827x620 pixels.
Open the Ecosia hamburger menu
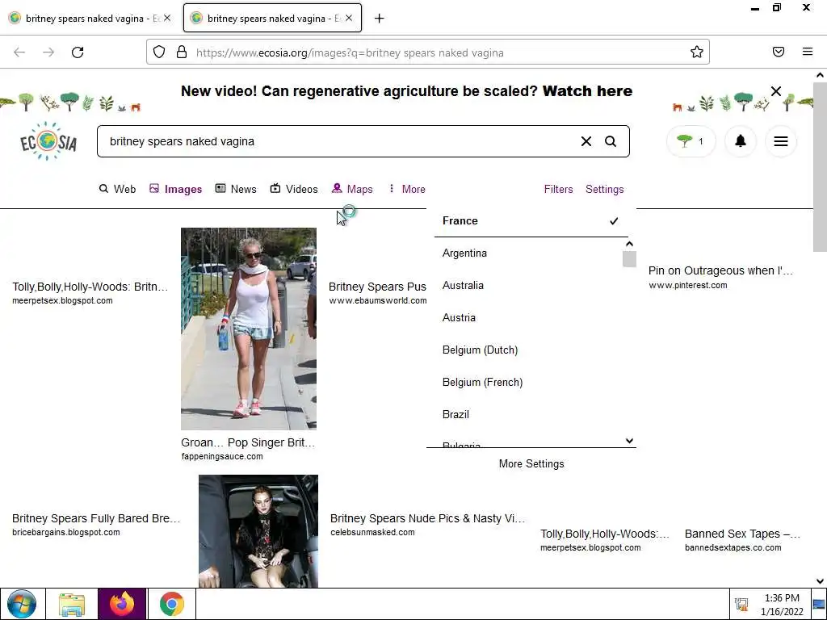click(x=781, y=141)
